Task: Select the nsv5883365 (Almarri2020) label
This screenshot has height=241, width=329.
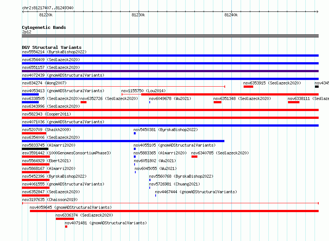Action: point(160,153)
